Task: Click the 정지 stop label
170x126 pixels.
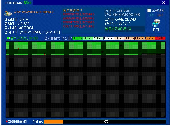Action: click(x=156, y=30)
